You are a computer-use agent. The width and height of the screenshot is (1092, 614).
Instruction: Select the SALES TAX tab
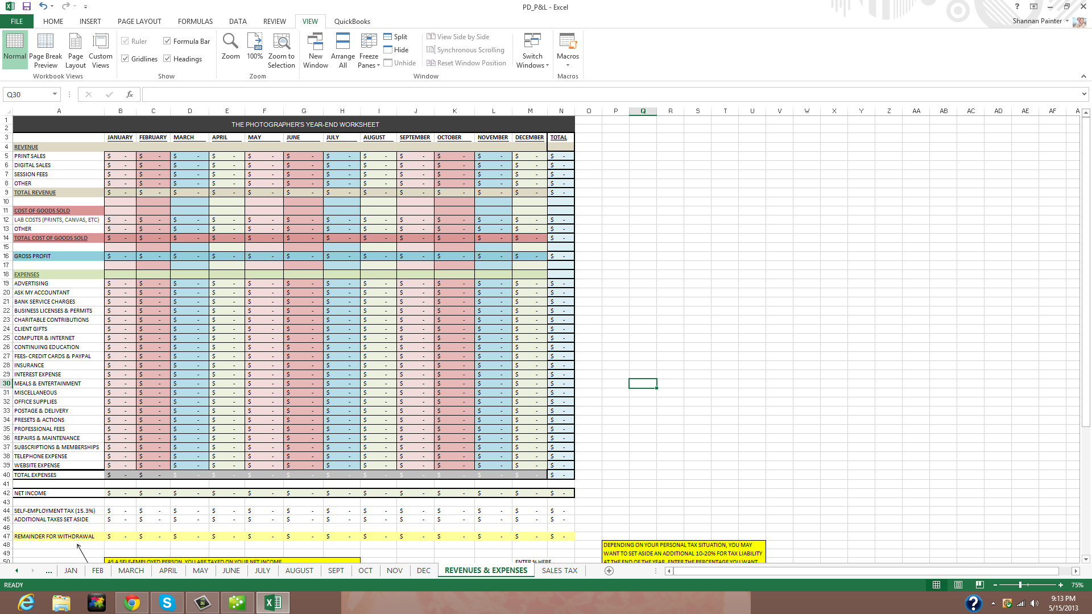560,571
